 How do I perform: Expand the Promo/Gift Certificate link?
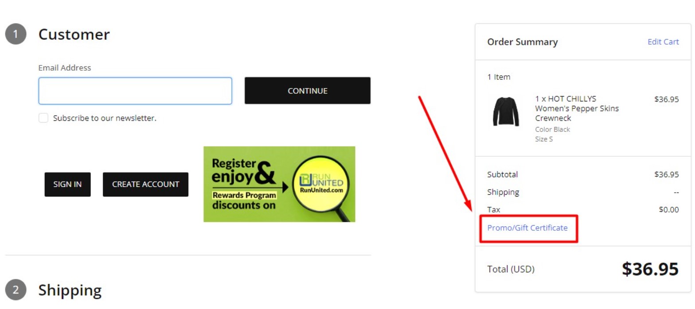[527, 228]
